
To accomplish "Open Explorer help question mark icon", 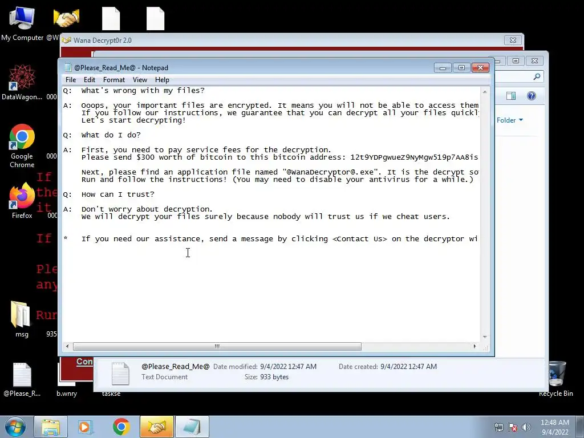I will pos(532,96).
